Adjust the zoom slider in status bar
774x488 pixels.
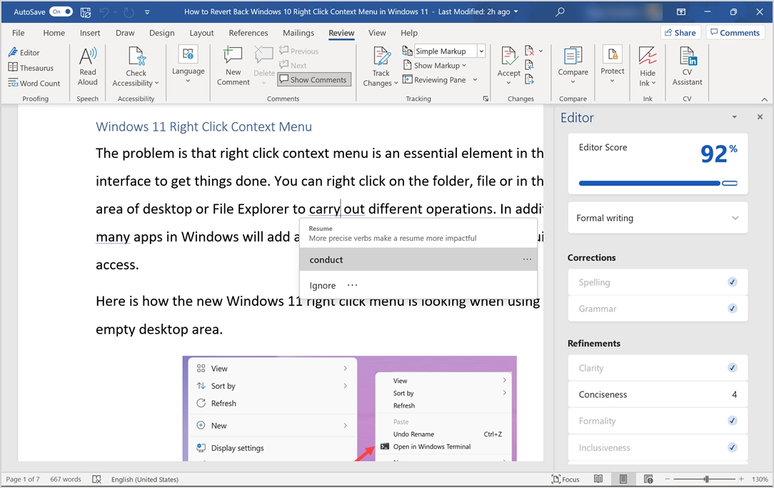coord(706,479)
